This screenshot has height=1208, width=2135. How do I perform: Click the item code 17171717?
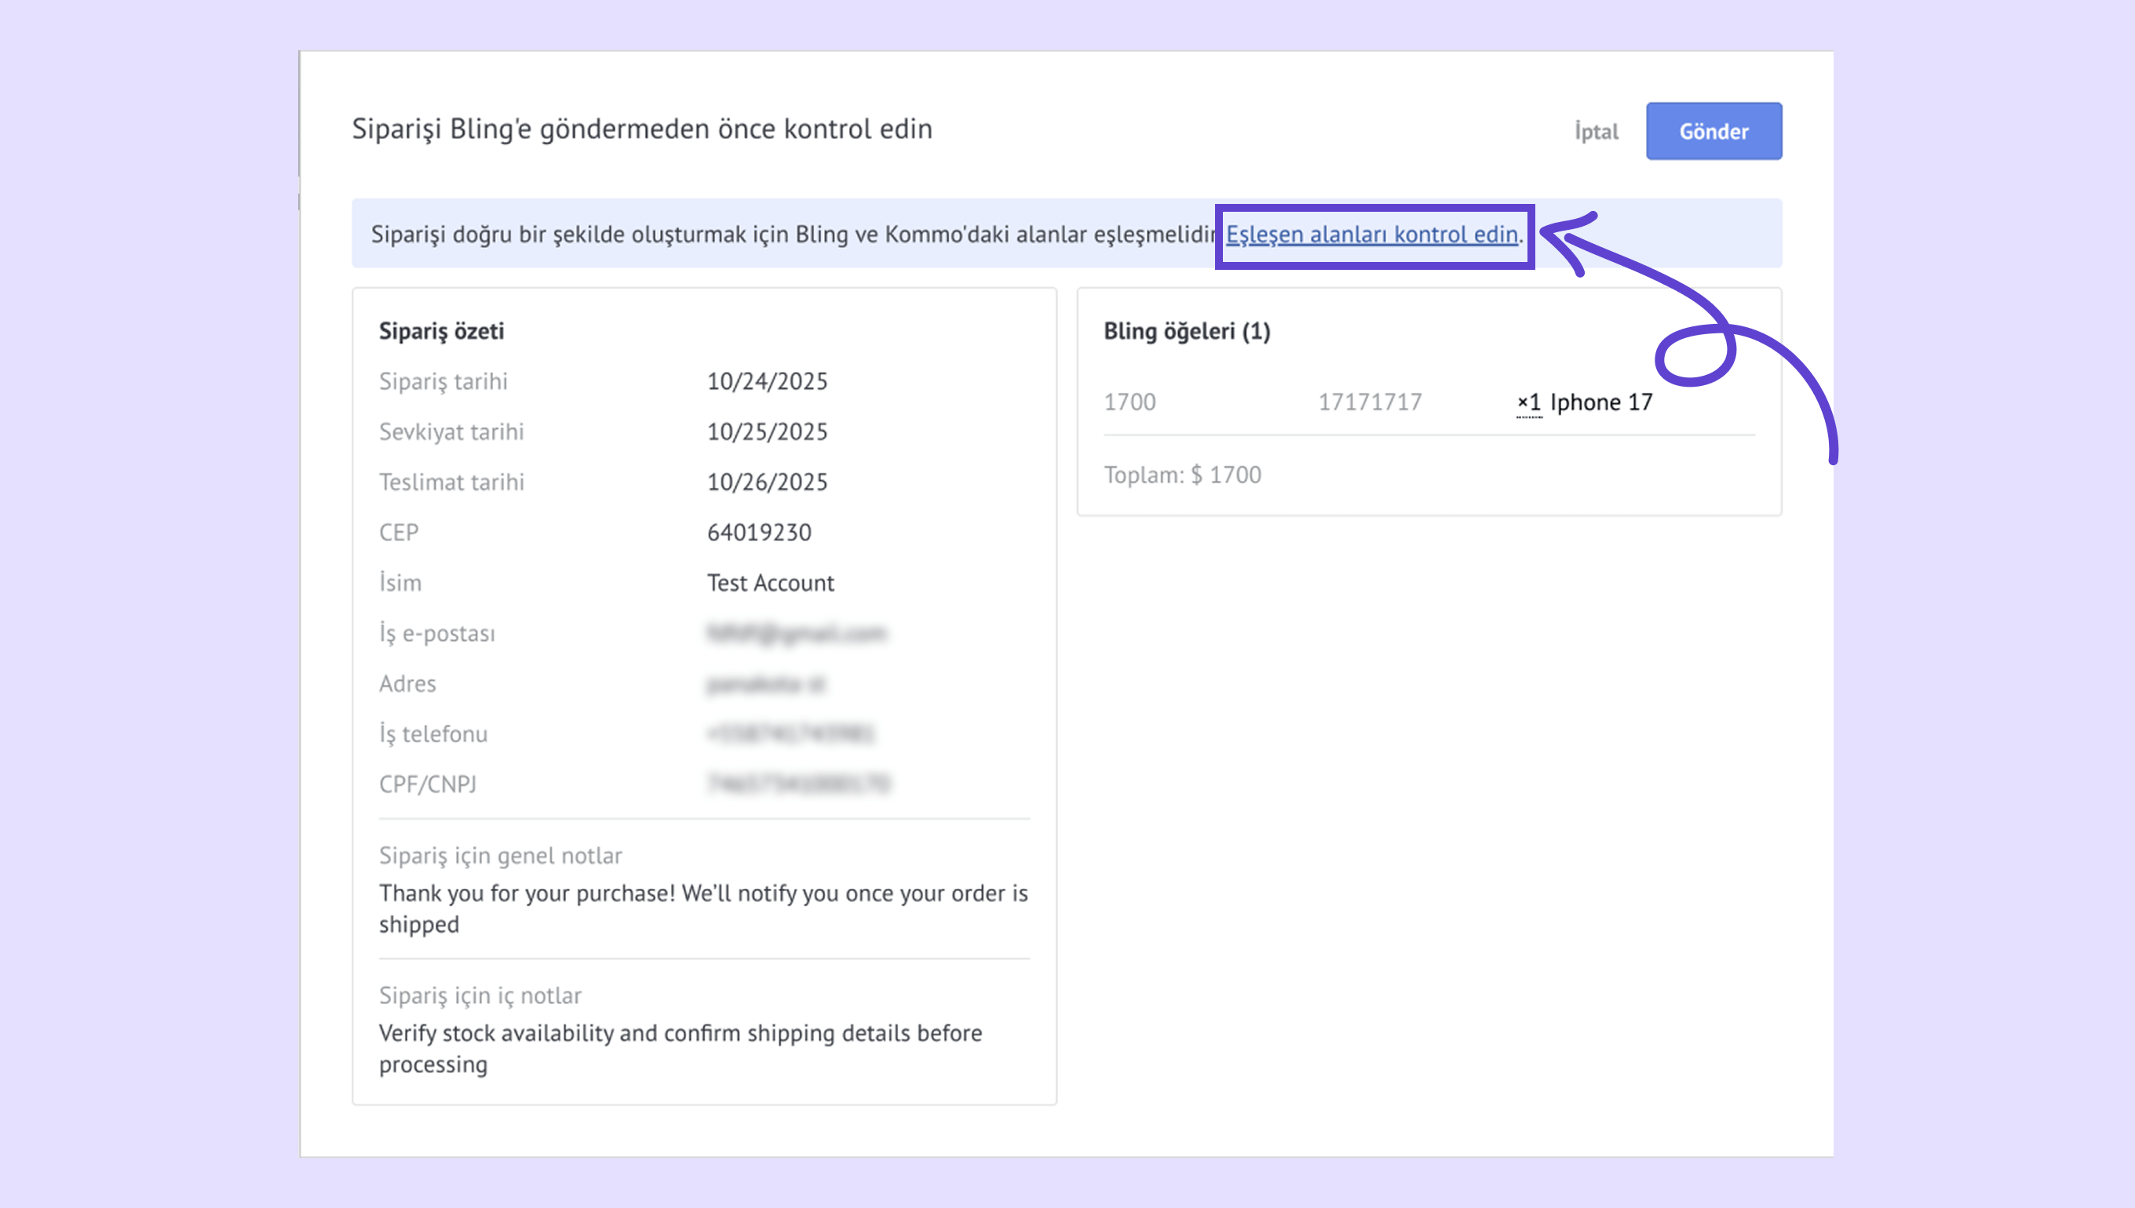pos(1370,402)
